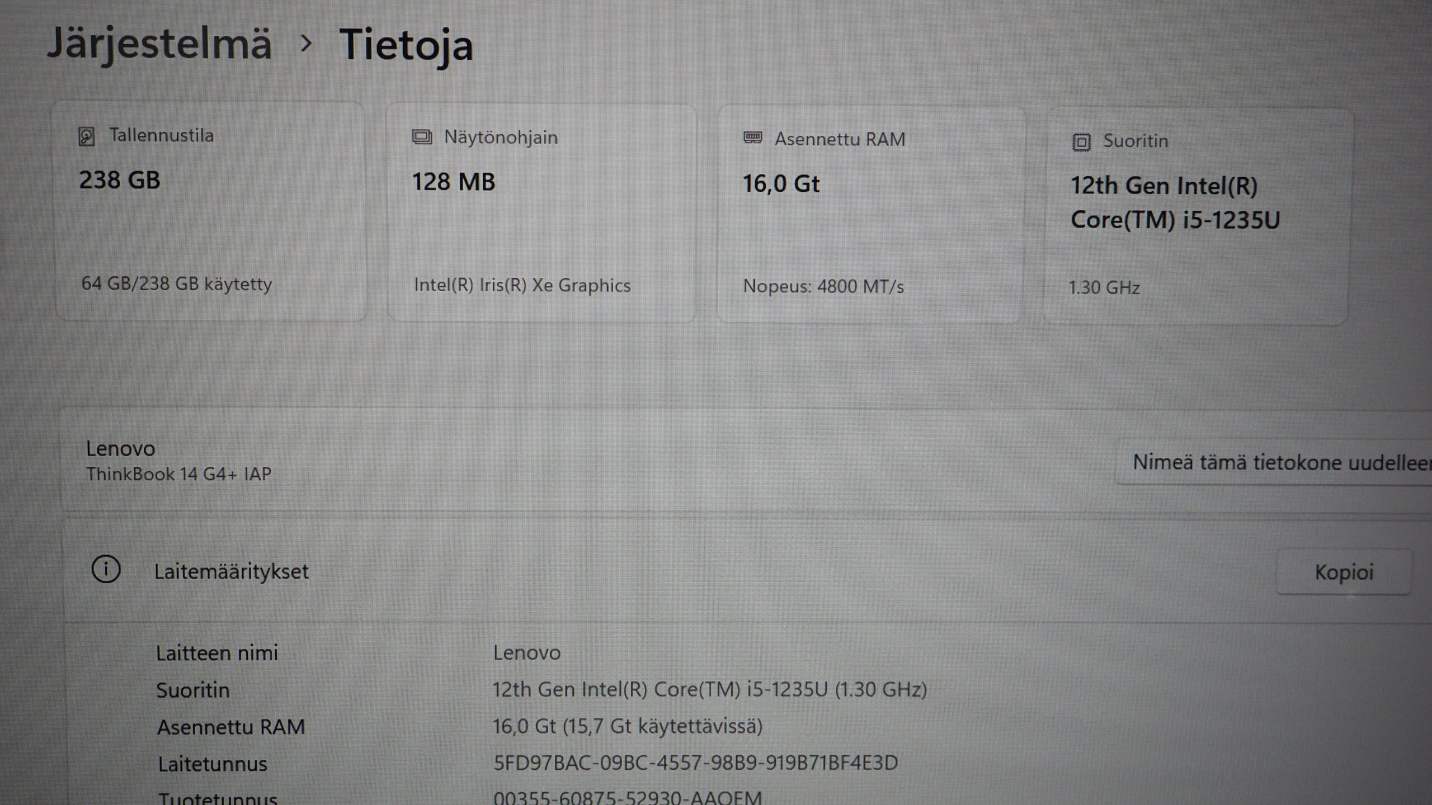Image resolution: width=1432 pixels, height=805 pixels.
Task: Click the 16,0 Gt installed RAM value
Action: pos(781,184)
